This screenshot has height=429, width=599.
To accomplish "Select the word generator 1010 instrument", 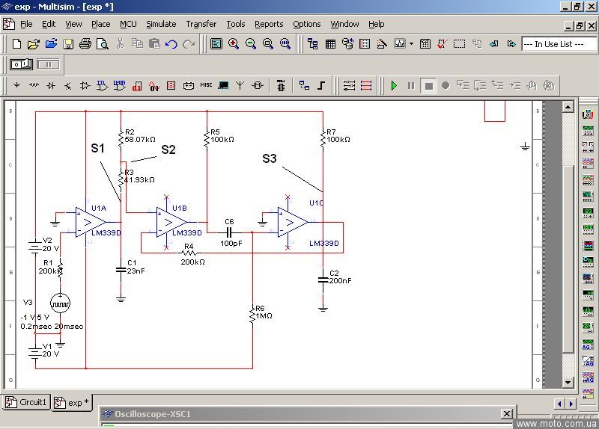I will (x=588, y=229).
